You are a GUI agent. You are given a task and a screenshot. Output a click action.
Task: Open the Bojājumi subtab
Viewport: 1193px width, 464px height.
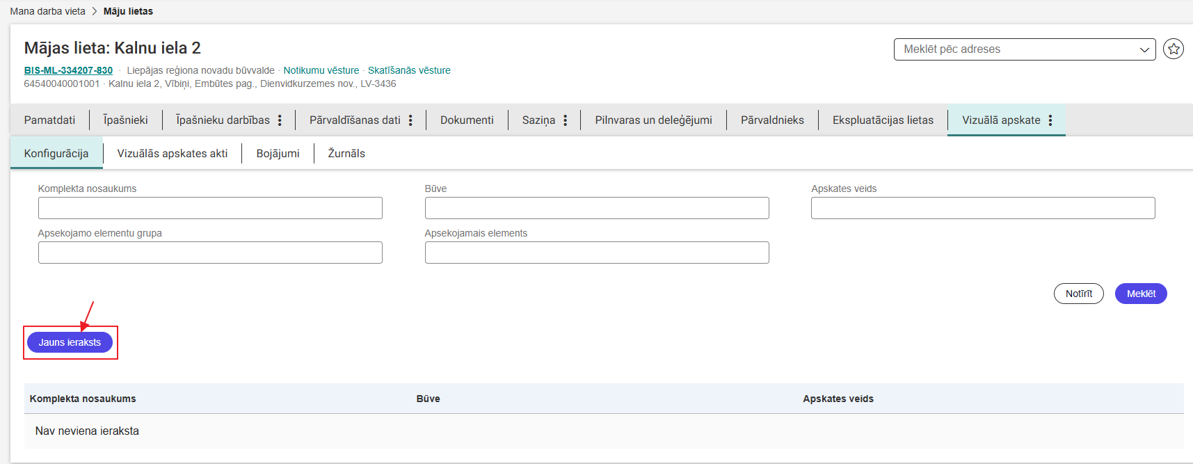(278, 154)
